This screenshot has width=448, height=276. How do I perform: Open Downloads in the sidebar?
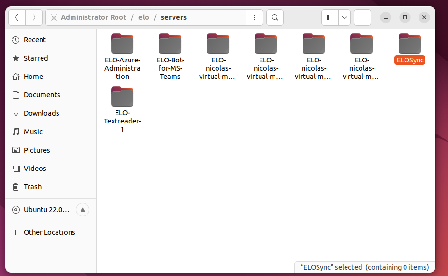41,113
